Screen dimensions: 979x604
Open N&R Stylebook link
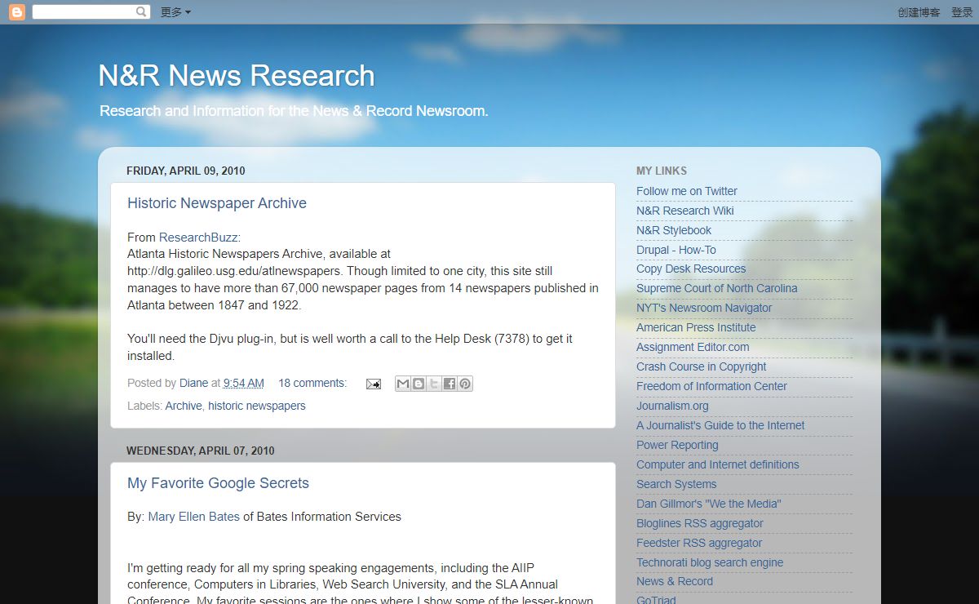674,230
